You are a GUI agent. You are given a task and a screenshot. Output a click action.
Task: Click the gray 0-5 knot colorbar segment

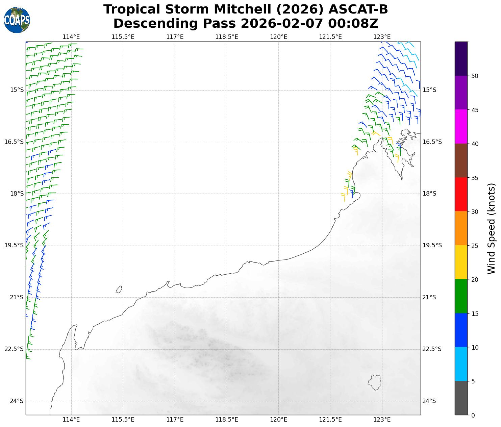pos(461,398)
